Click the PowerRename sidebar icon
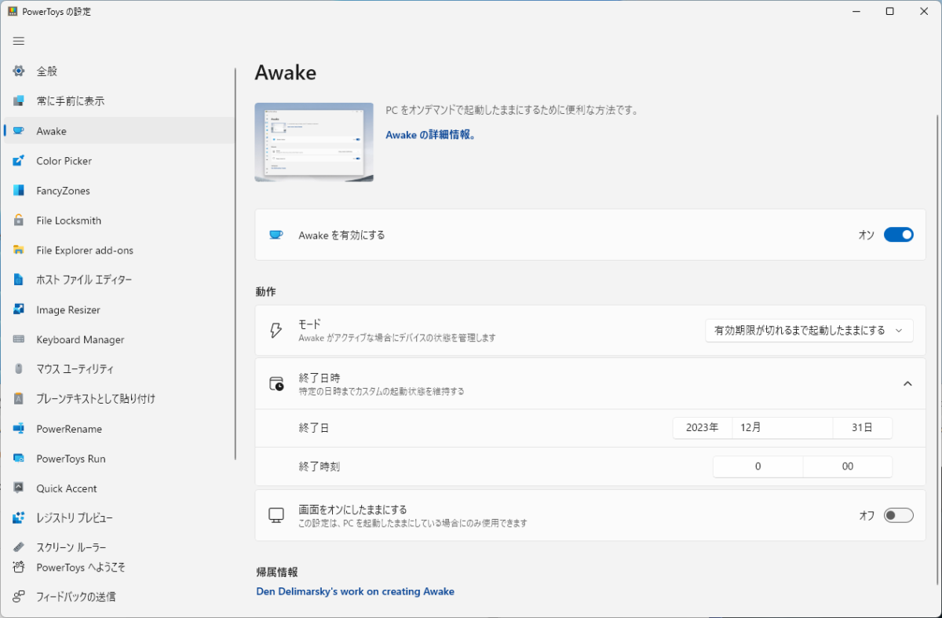The height and width of the screenshot is (618, 942). (19, 429)
